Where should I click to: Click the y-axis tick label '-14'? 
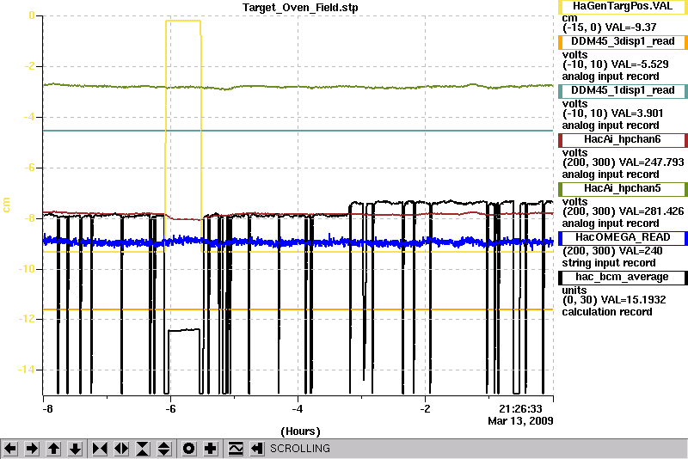coord(26,370)
